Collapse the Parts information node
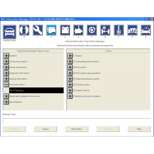The width and height of the screenshot is (154, 154). tap(6, 85)
